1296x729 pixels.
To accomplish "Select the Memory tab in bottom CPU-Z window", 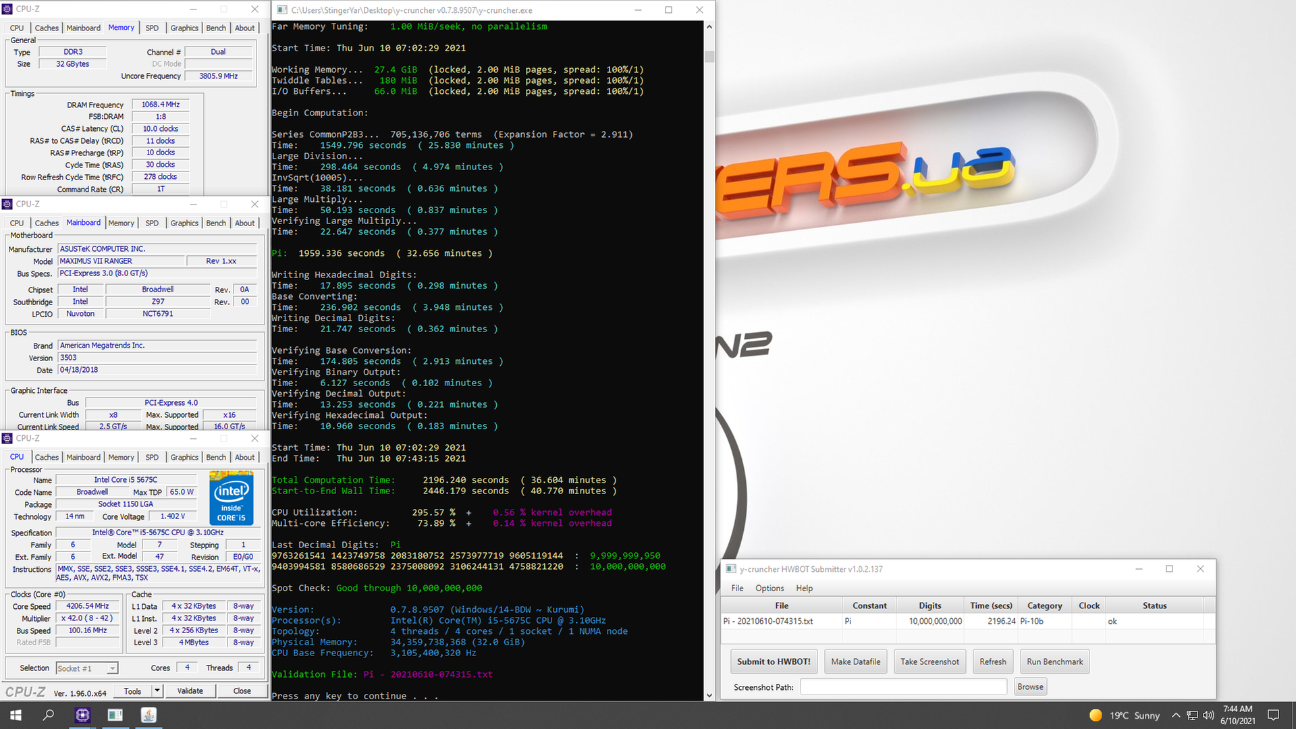I will (x=121, y=457).
